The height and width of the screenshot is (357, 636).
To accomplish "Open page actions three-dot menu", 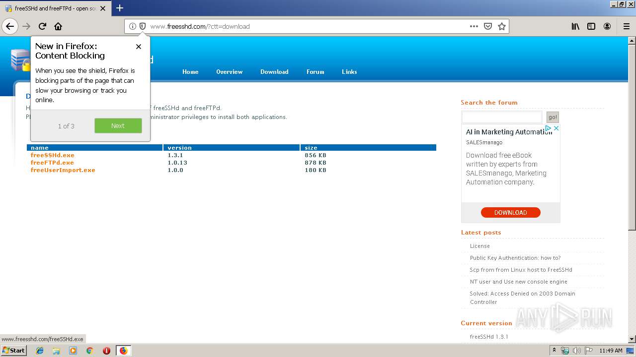I will coord(474,26).
